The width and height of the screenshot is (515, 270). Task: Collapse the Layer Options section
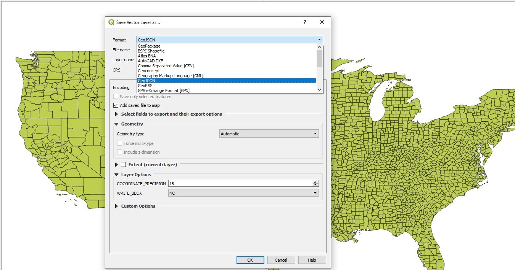[x=117, y=175]
